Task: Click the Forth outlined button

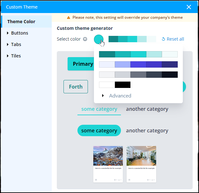Action: point(76,87)
